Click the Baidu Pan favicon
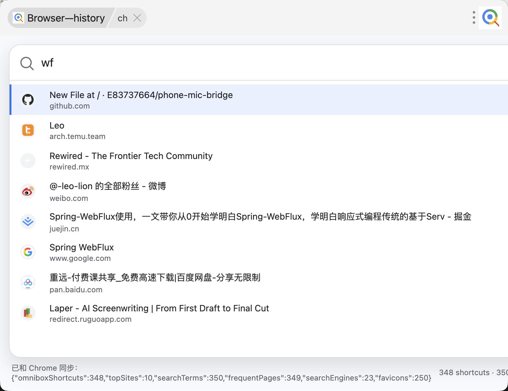 coord(28,282)
